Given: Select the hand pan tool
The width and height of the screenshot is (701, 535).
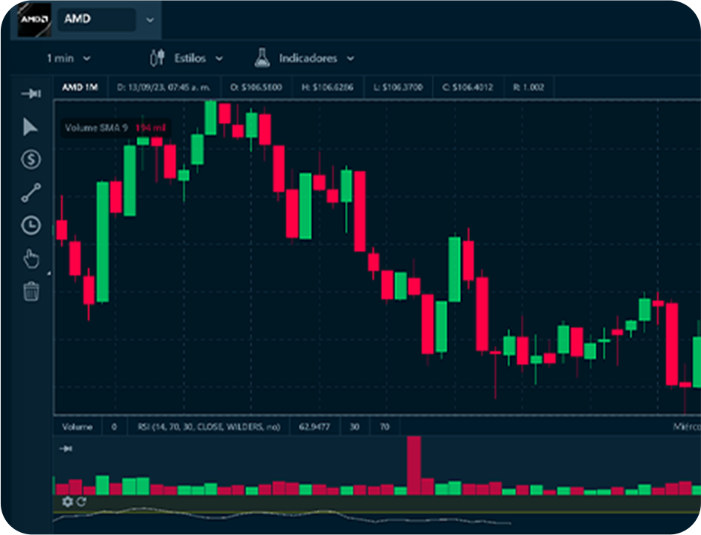Looking at the screenshot, I should point(31,259).
